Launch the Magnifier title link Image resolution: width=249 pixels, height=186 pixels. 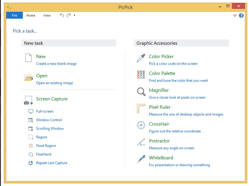(159, 90)
